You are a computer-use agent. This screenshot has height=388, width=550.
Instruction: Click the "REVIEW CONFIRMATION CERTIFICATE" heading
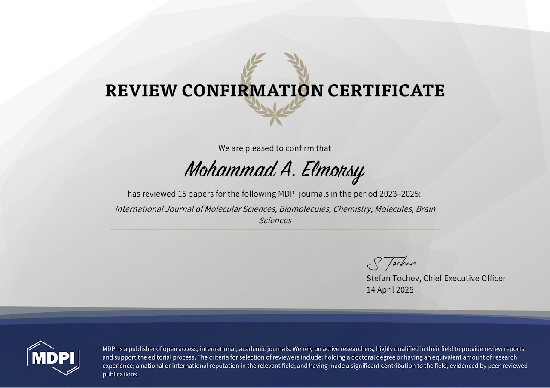tap(275, 91)
